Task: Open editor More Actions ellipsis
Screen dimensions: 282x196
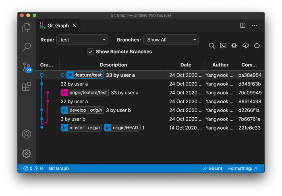Action: point(255,25)
